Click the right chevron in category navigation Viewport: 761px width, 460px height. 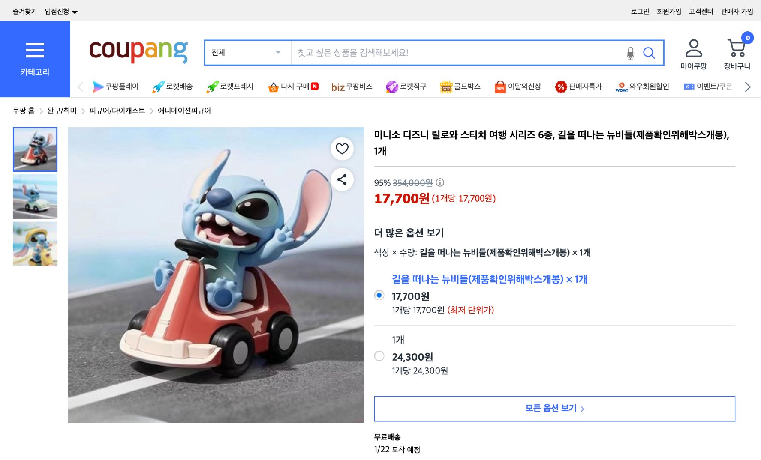(x=748, y=87)
